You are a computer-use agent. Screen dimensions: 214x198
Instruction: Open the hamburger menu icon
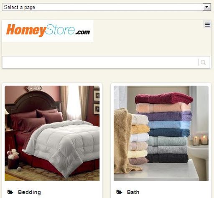pos(207,25)
